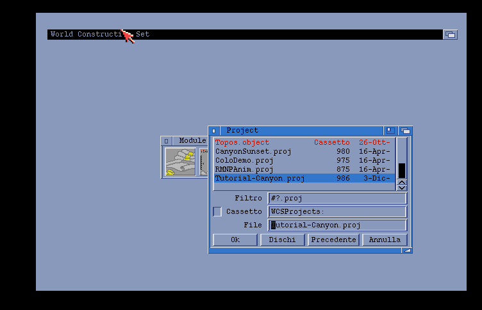
Task: Choose ColoDemo.proj from the list
Action: tap(244, 160)
